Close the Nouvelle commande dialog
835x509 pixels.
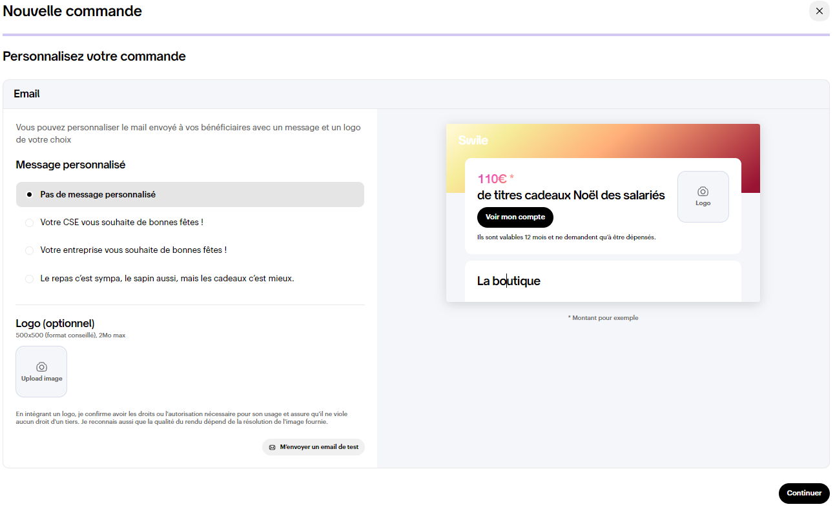(x=819, y=11)
